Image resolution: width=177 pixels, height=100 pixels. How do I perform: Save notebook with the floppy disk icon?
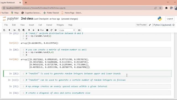click(4, 30)
